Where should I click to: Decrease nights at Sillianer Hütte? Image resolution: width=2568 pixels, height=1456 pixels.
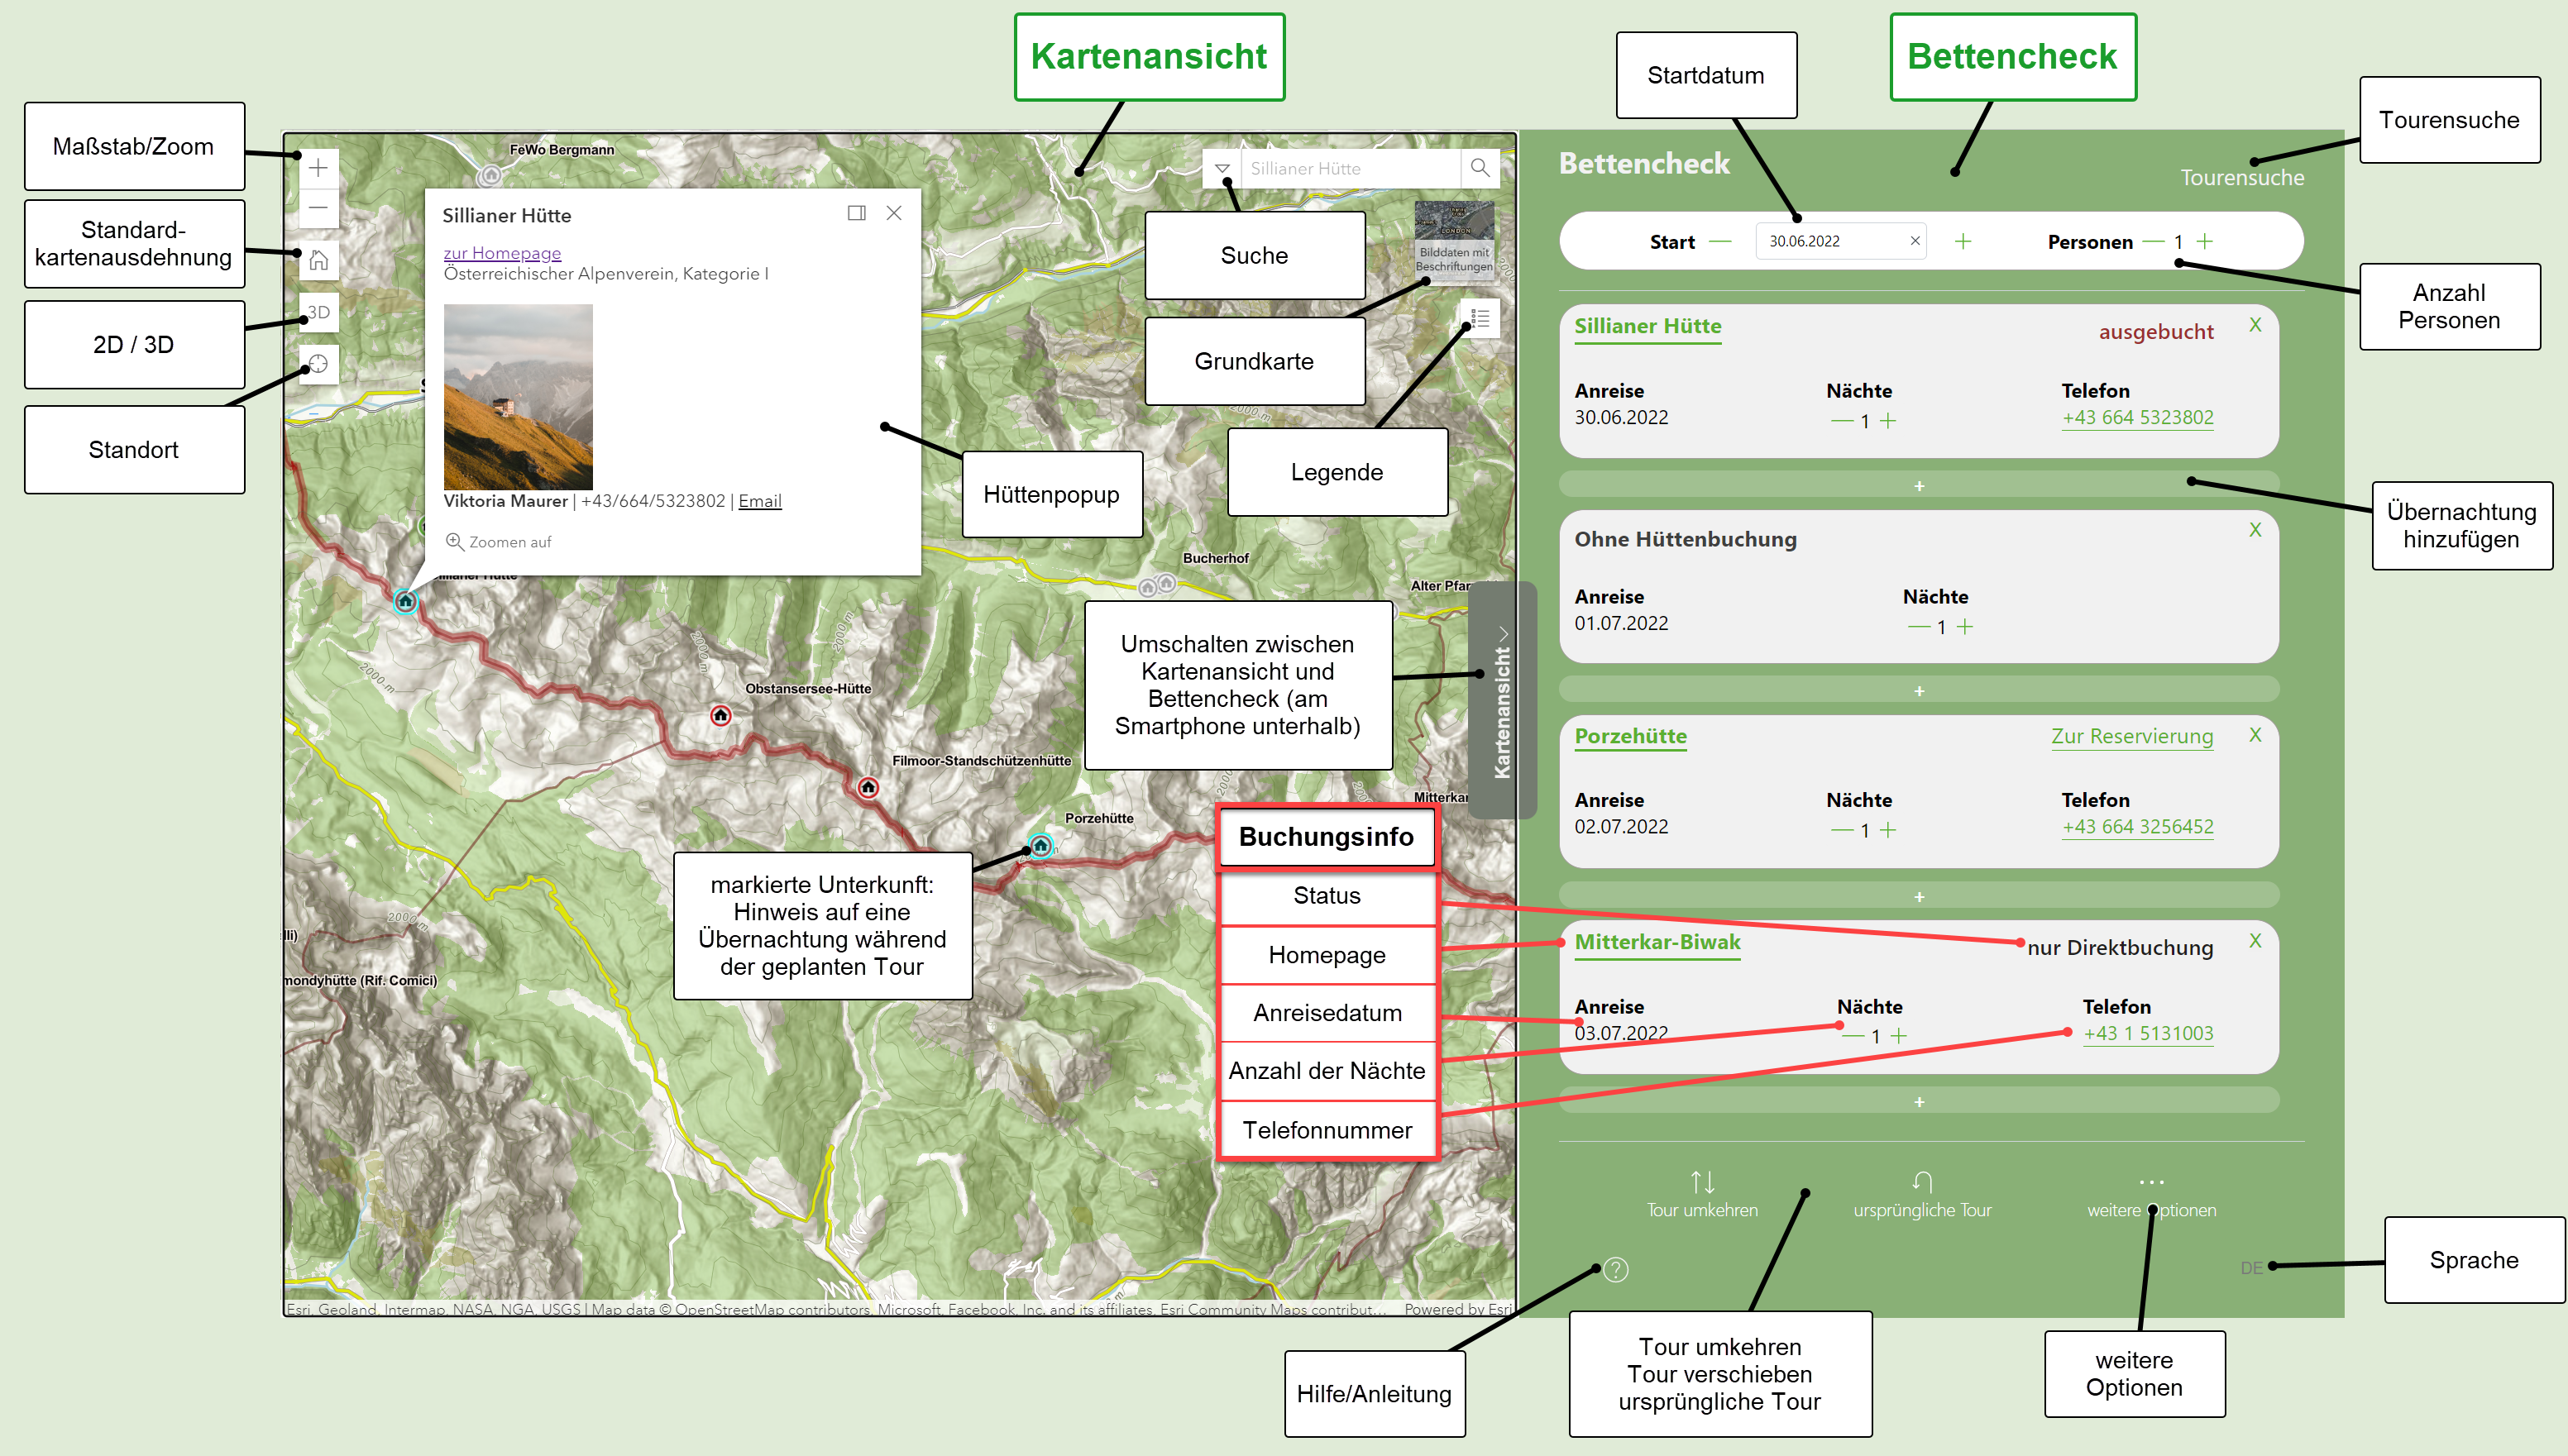click(x=1842, y=421)
